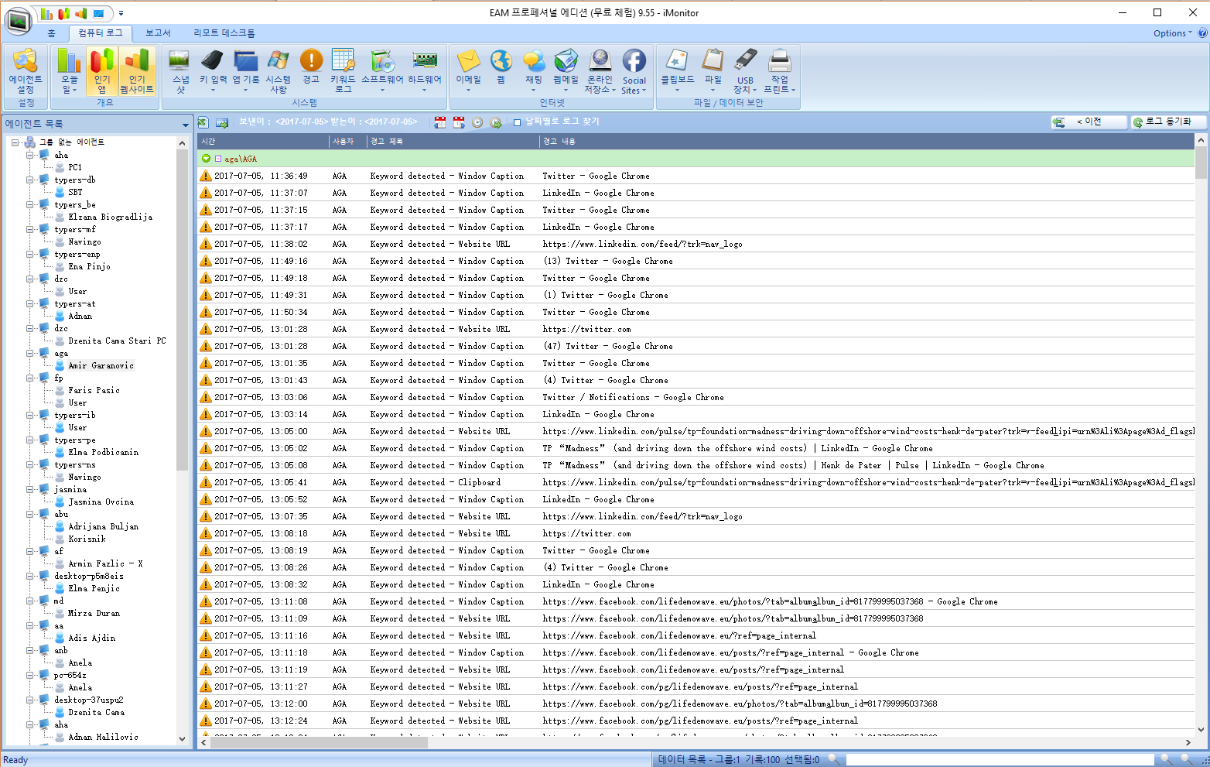1210x767 pixels.
Task: Click the magnifier icon right of status input field
Action: [x=1165, y=759]
